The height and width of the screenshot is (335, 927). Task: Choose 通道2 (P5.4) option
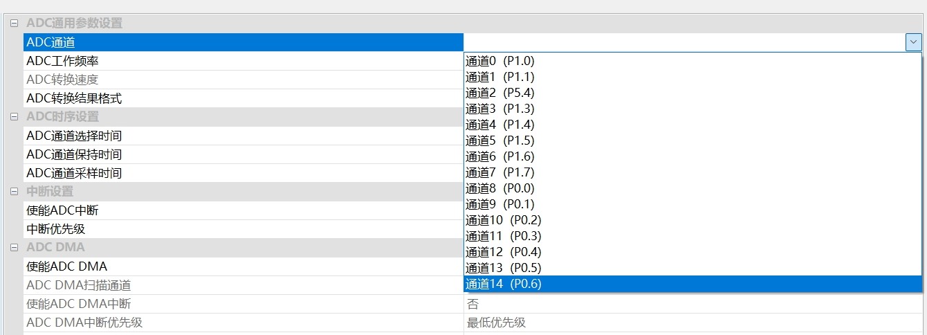coord(692,93)
